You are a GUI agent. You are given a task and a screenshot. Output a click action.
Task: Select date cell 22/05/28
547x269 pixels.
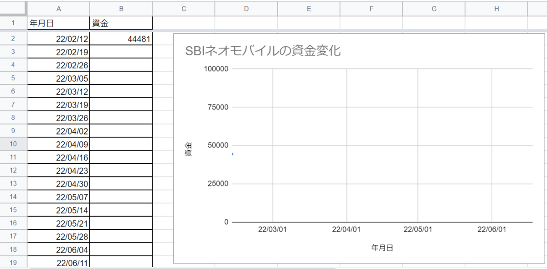(x=58, y=237)
